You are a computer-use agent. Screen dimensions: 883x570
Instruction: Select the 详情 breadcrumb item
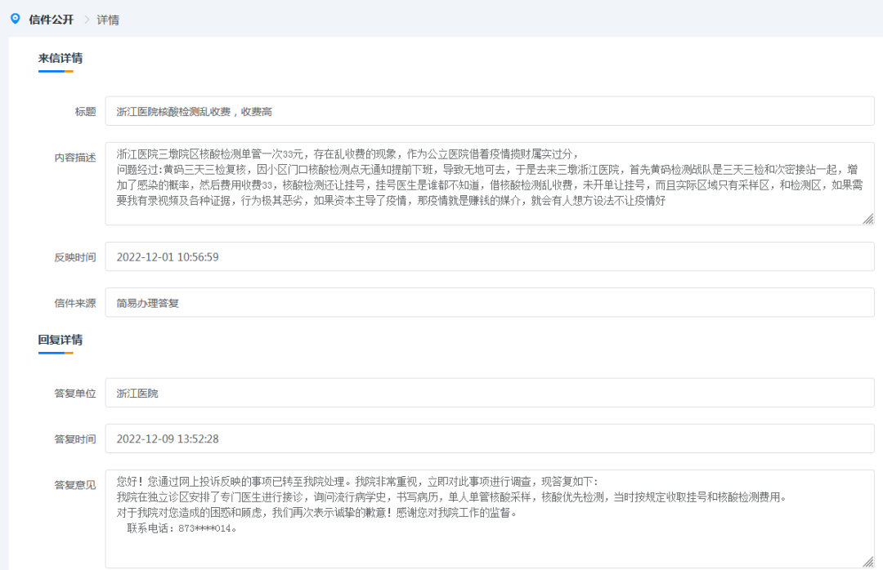108,20
